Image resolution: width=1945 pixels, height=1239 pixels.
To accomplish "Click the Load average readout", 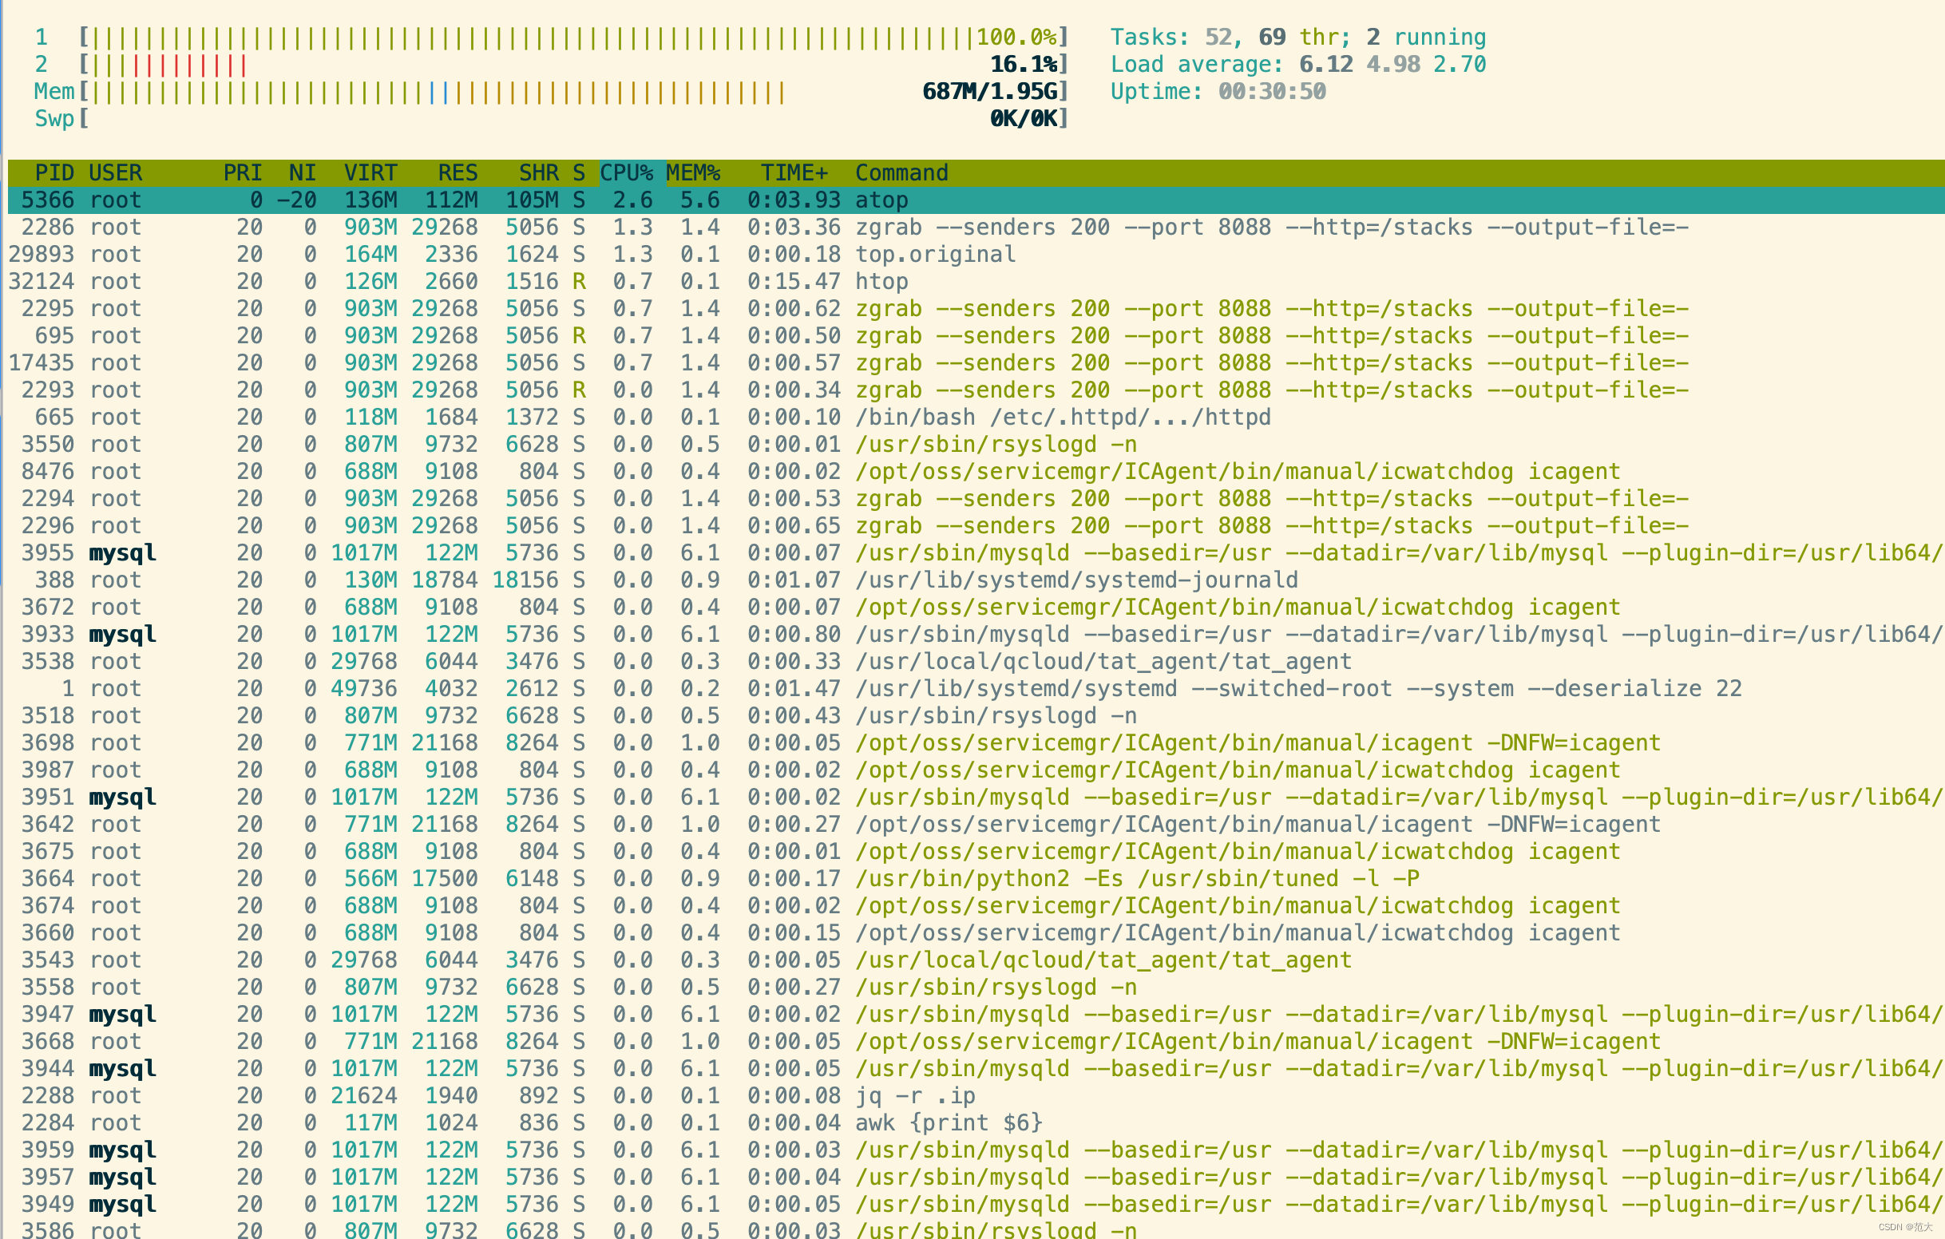I will pyautogui.click(x=1298, y=65).
